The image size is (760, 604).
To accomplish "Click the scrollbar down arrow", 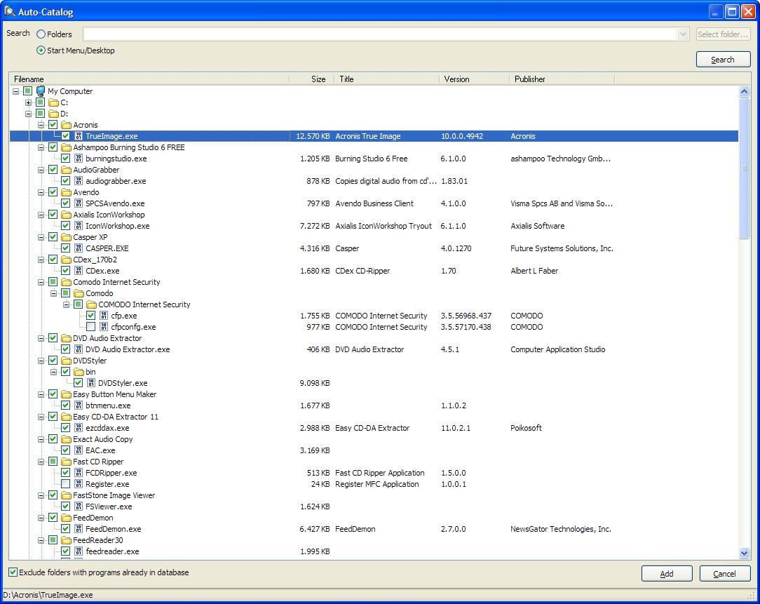I will coord(744,553).
